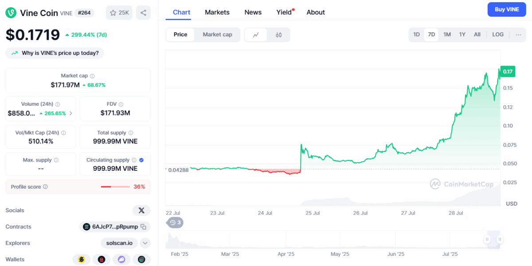Screen dimensions: 532x266
Task: Click the Profile score info icon
Action: pos(45,187)
